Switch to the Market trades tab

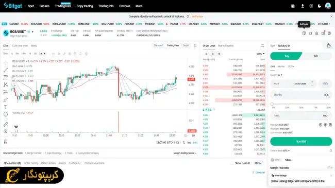(226, 46)
